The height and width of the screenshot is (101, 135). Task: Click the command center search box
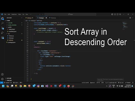point(70,14)
